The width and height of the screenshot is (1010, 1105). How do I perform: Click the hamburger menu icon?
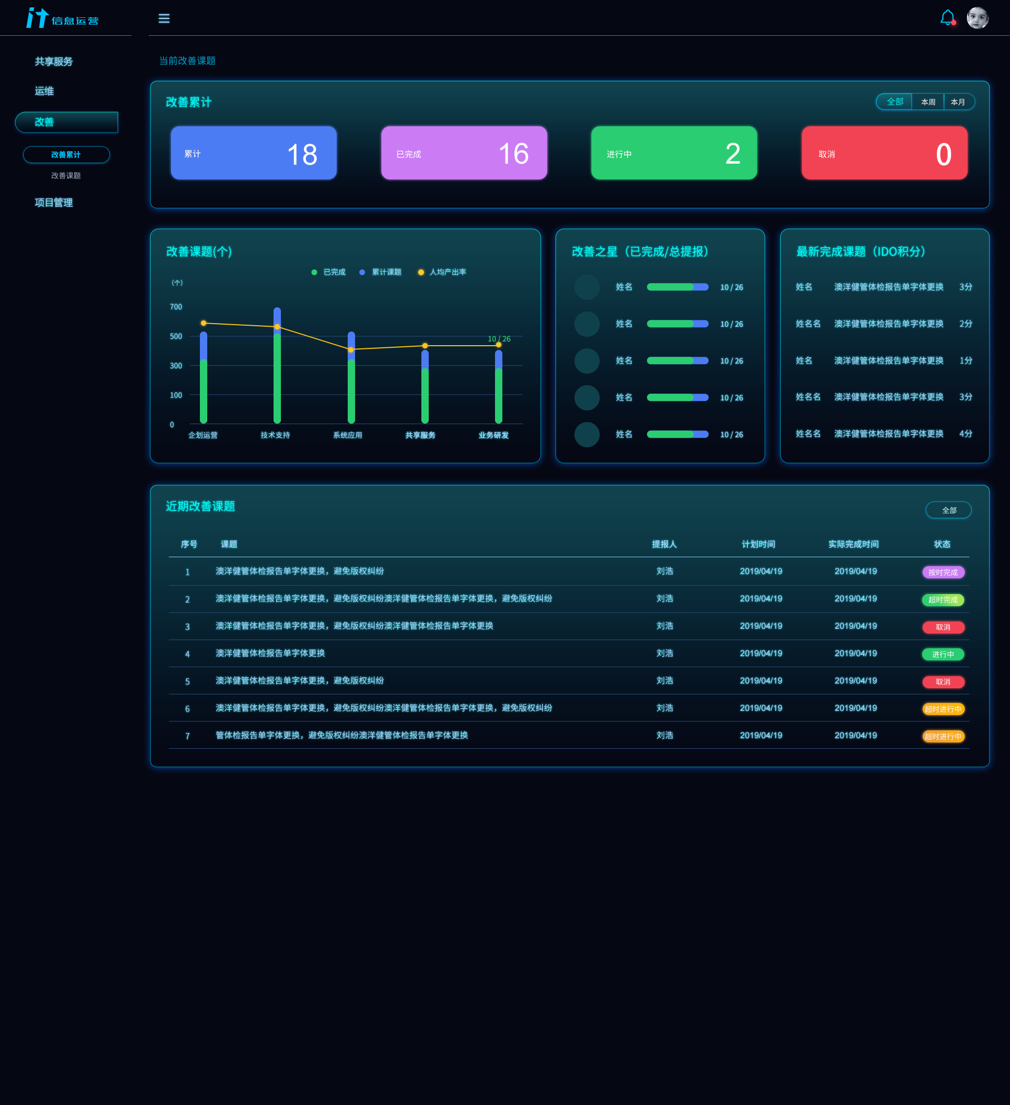(164, 18)
